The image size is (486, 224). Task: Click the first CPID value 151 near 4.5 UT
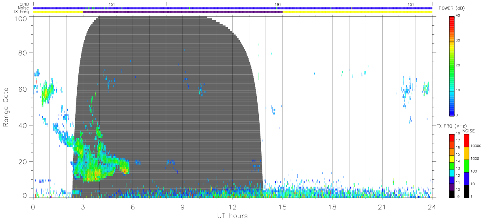point(112,4)
